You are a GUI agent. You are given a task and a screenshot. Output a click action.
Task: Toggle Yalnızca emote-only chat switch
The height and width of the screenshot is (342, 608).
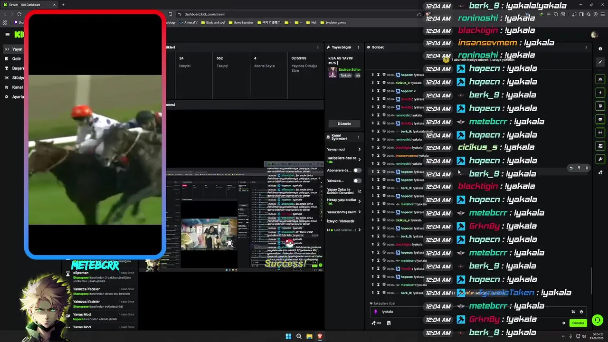357,180
